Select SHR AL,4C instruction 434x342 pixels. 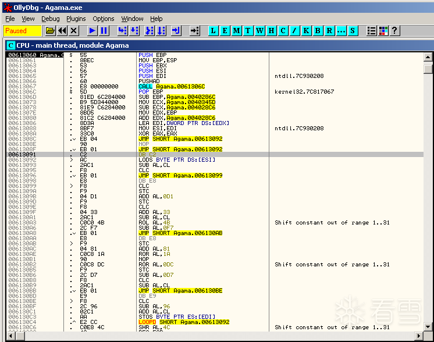pyautogui.click(x=154, y=327)
